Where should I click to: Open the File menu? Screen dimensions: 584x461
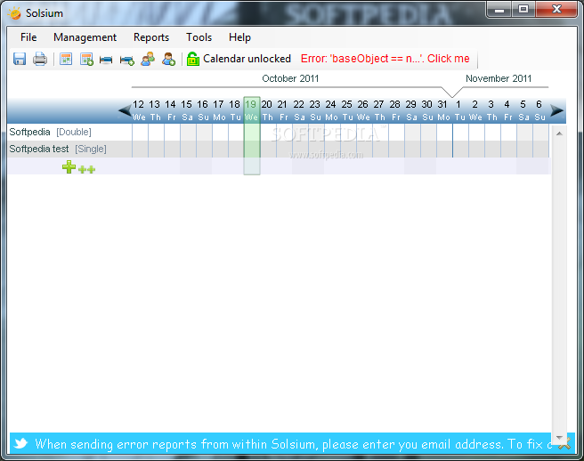(28, 37)
